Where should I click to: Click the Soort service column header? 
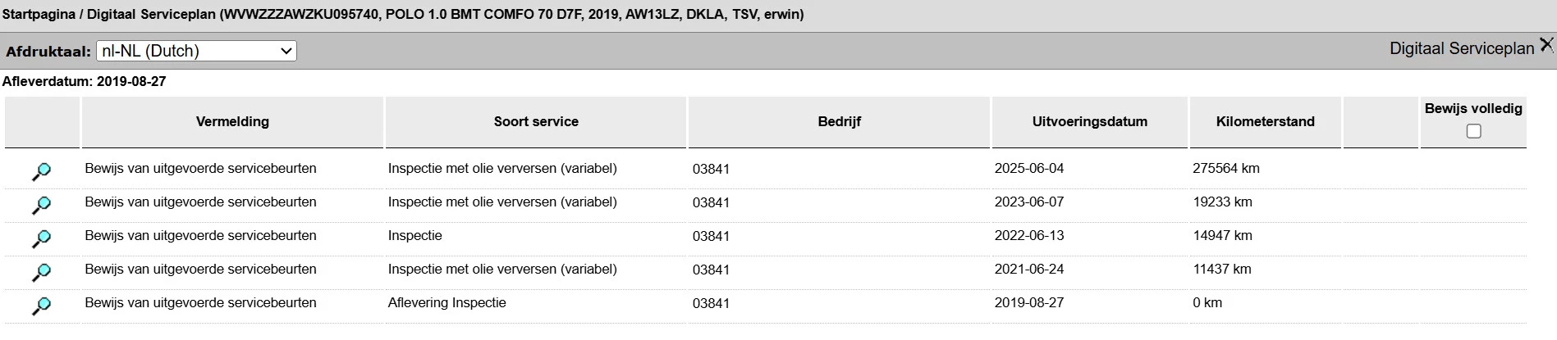coord(536,121)
